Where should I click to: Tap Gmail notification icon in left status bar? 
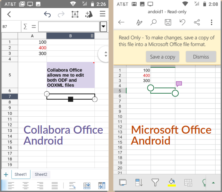(x=22, y=4)
